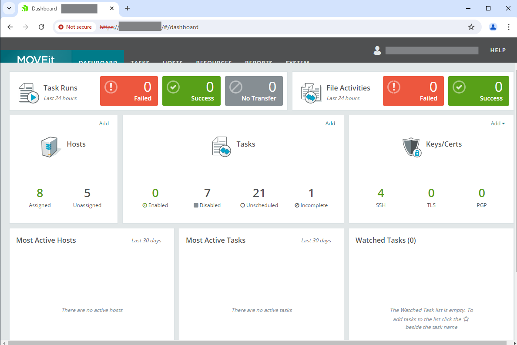Open the browser profile icon
Image resolution: width=517 pixels, height=345 pixels.
tap(493, 27)
